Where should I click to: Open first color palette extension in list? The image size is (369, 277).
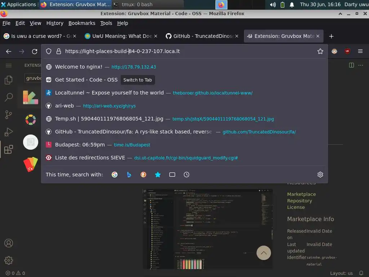[x=31, y=97]
